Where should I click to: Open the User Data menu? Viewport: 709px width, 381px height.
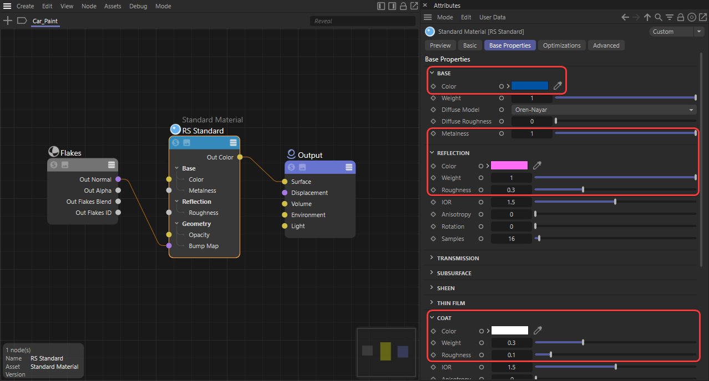(492, 18)
